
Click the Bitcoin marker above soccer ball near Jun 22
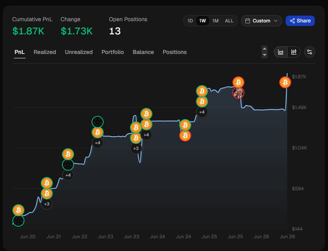(68, 154)
